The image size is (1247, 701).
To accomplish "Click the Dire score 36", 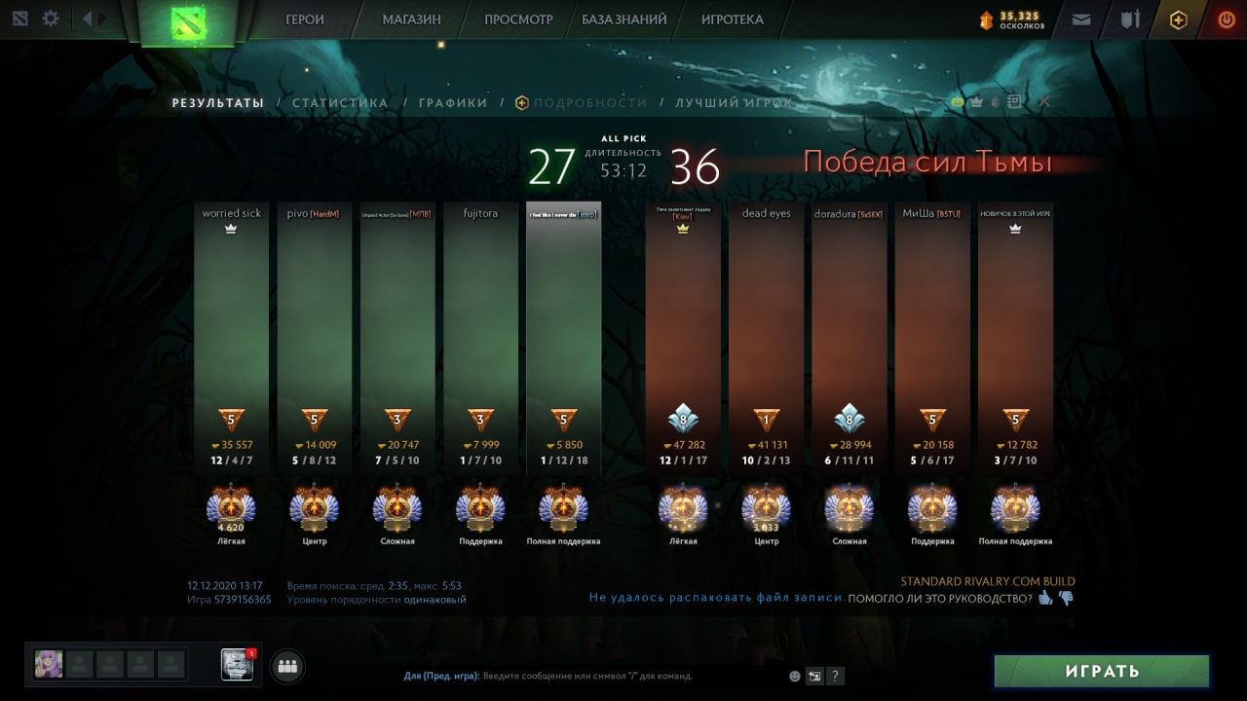I will pyautogui.click(x=695, y=167).
